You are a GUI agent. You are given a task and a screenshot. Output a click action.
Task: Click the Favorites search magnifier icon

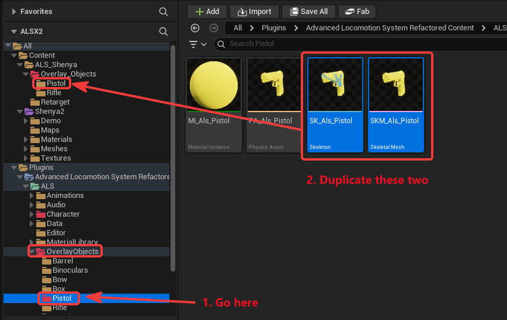[x=164, y=12]
